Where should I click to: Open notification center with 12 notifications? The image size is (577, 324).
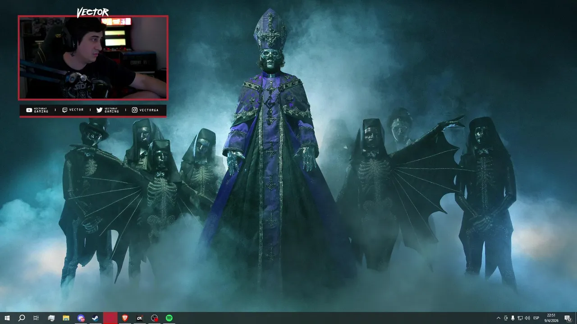pos(568,318)
